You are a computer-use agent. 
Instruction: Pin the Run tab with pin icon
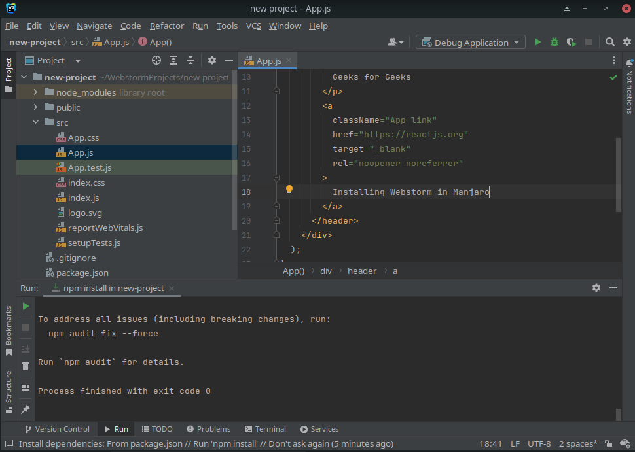click(x=26, y=409)
